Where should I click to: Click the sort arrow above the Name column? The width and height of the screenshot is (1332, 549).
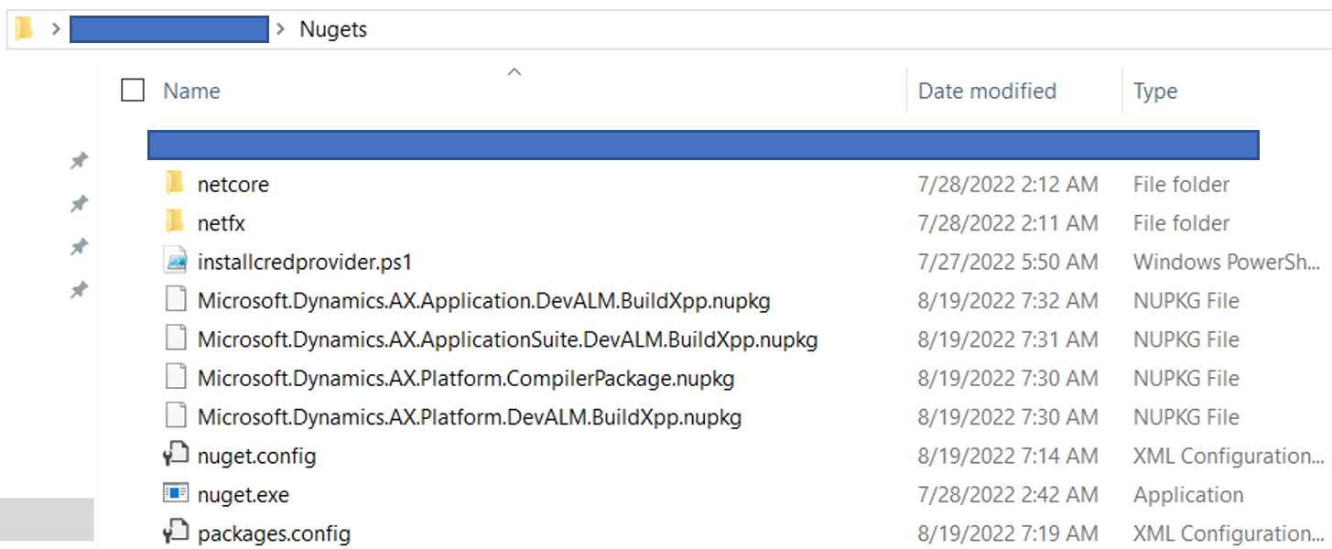514,71
